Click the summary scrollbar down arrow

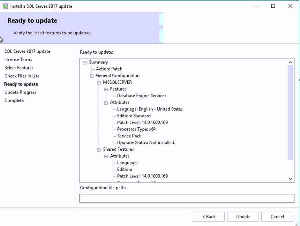point(290,179)
